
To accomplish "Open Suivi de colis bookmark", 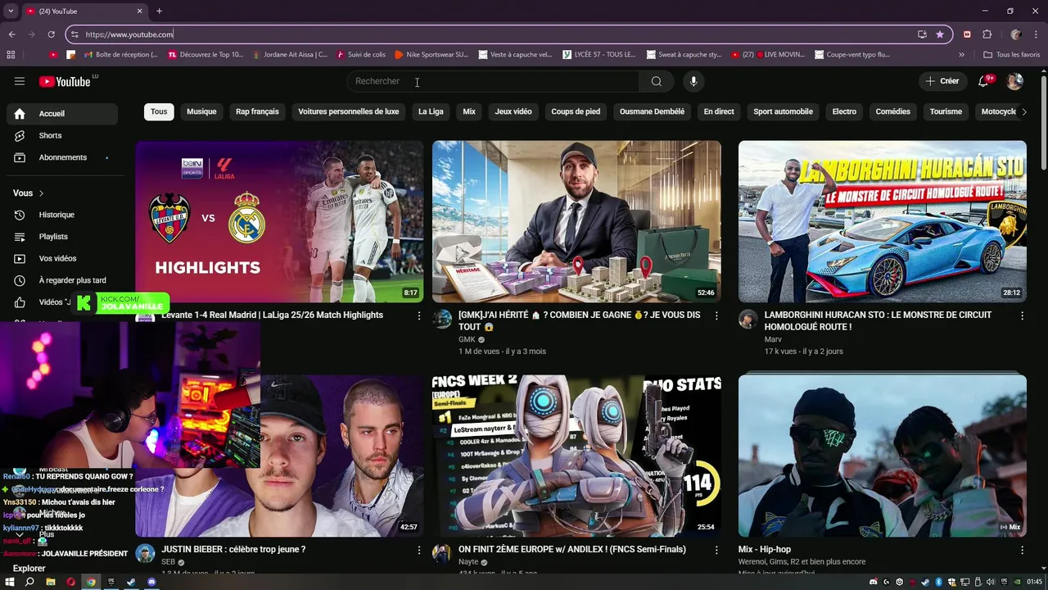I will point(360,55).
